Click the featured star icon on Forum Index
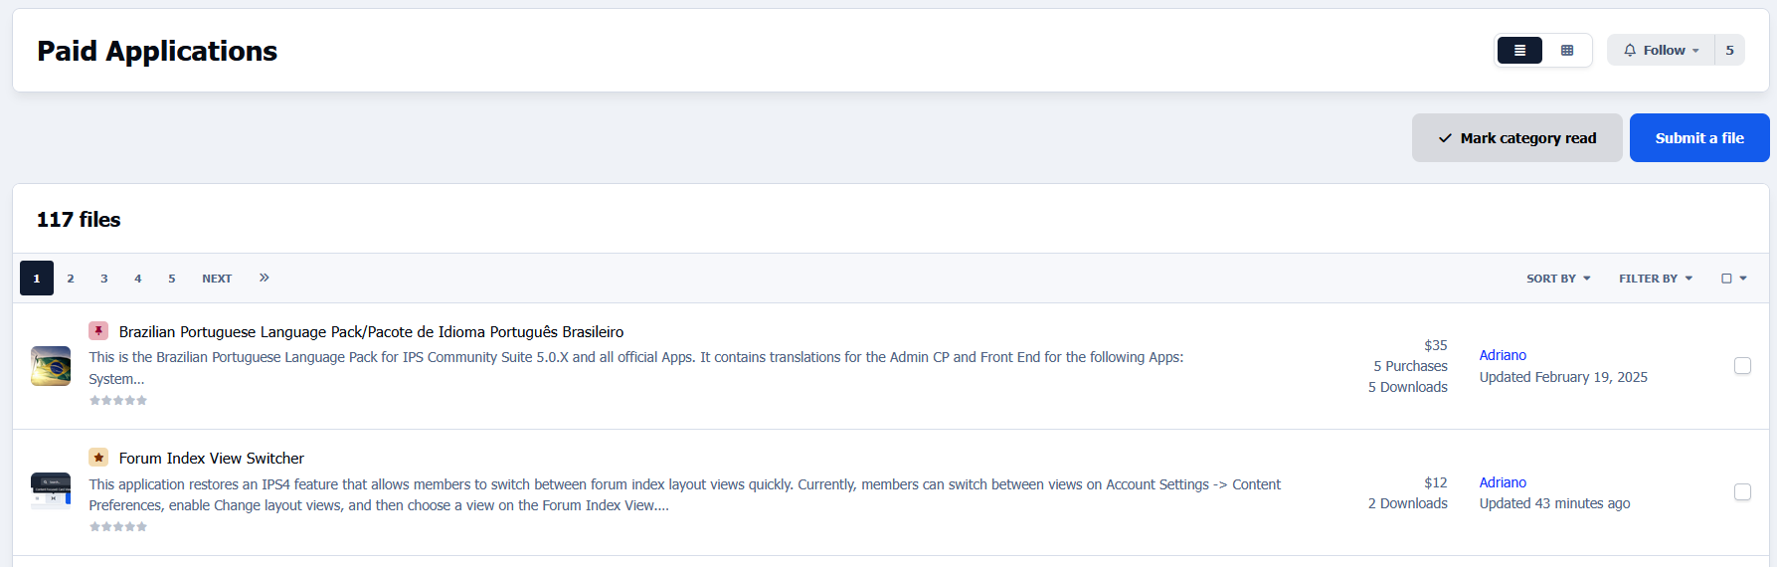The height and width of the screenshot is (567, 1777). [x=98, y=458]
